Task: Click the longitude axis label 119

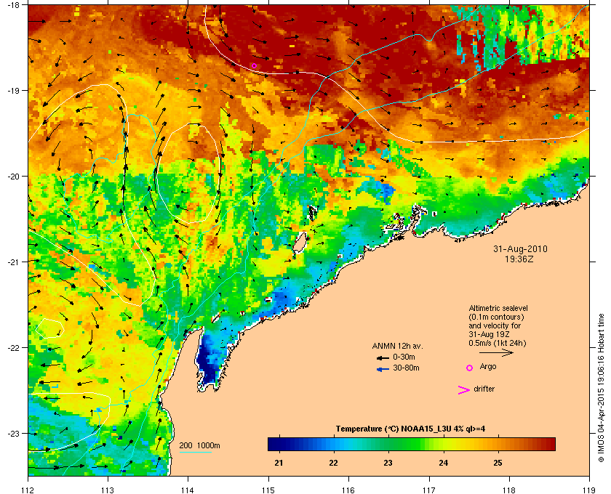Action: pos(589,490)
